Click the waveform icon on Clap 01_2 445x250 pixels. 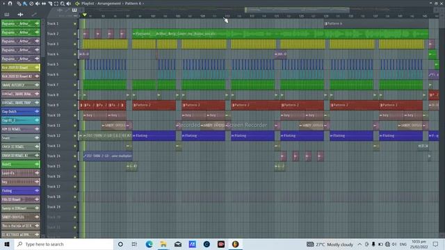37,120
